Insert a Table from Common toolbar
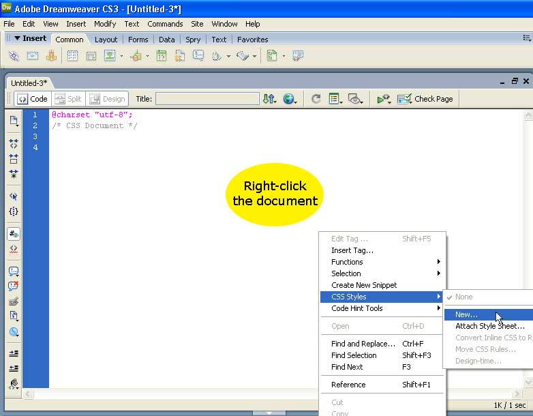The image size is (533, 416). coord(72,55)
